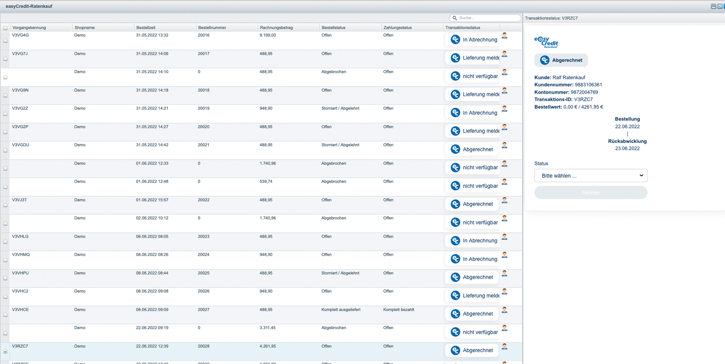Click the magnifier icon in search field
Viewport: 725px width, 364px height.
[x=455, y=18]
